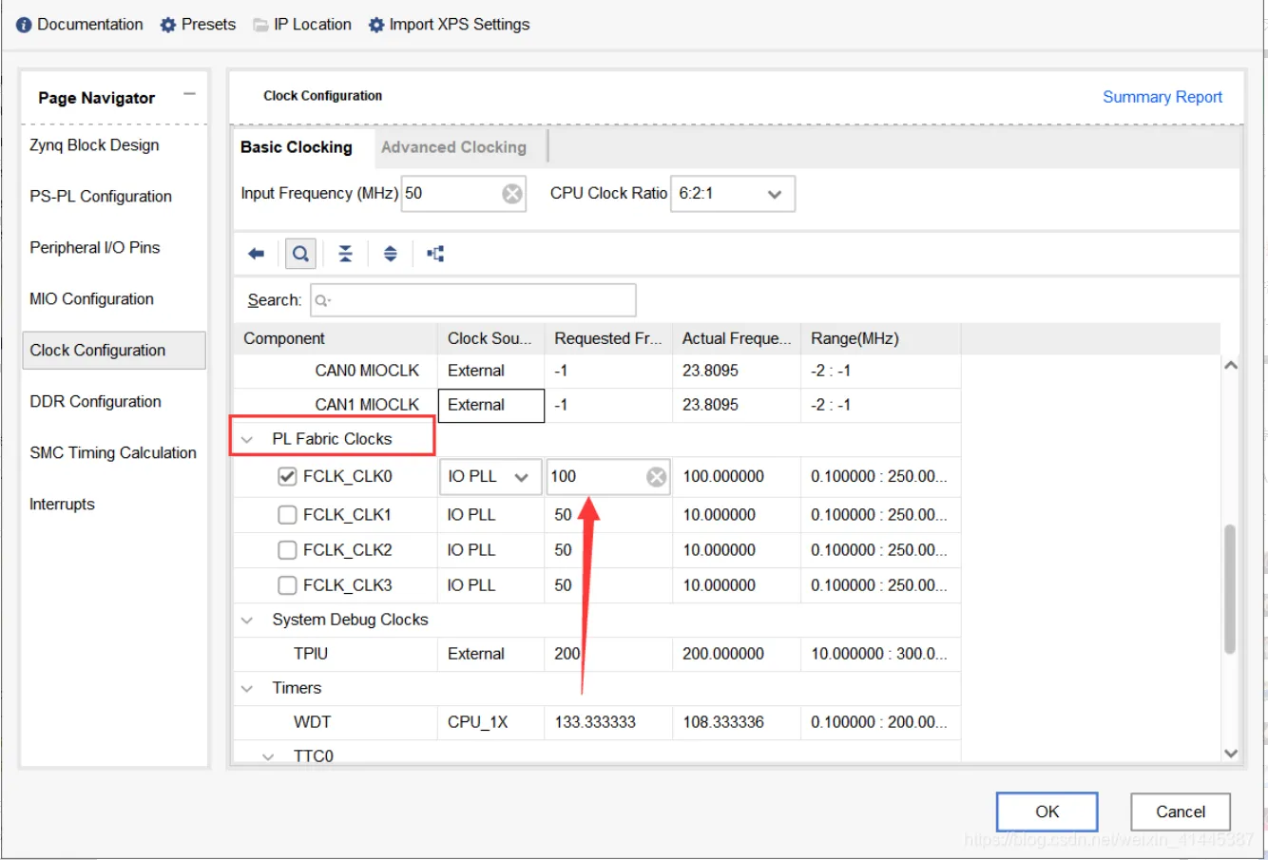Minimize the Page Navigator panel
Viewport: 1268px width, 860px height.
click(189, 94)
